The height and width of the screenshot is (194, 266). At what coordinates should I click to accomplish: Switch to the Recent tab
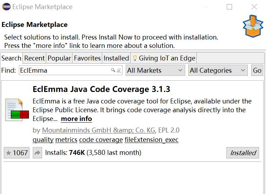tap(34, 58)
